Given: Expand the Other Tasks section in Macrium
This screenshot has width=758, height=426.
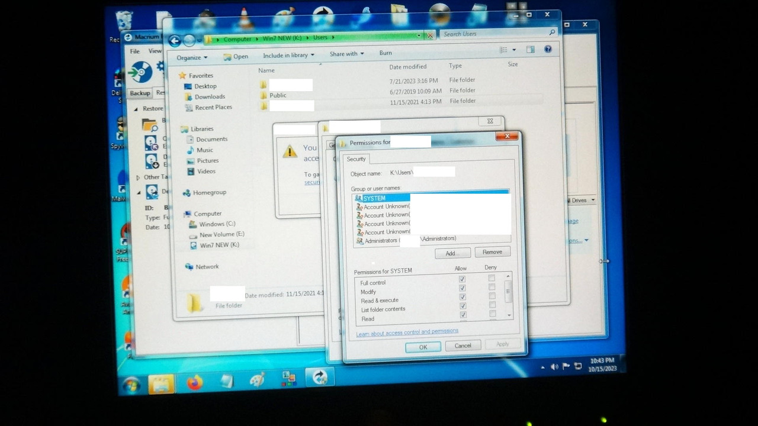Looking at the screenshot, I should pos(139,177).
